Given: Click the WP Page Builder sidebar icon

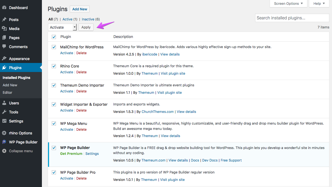Looking at the screenshot, I should coord(4,142).
